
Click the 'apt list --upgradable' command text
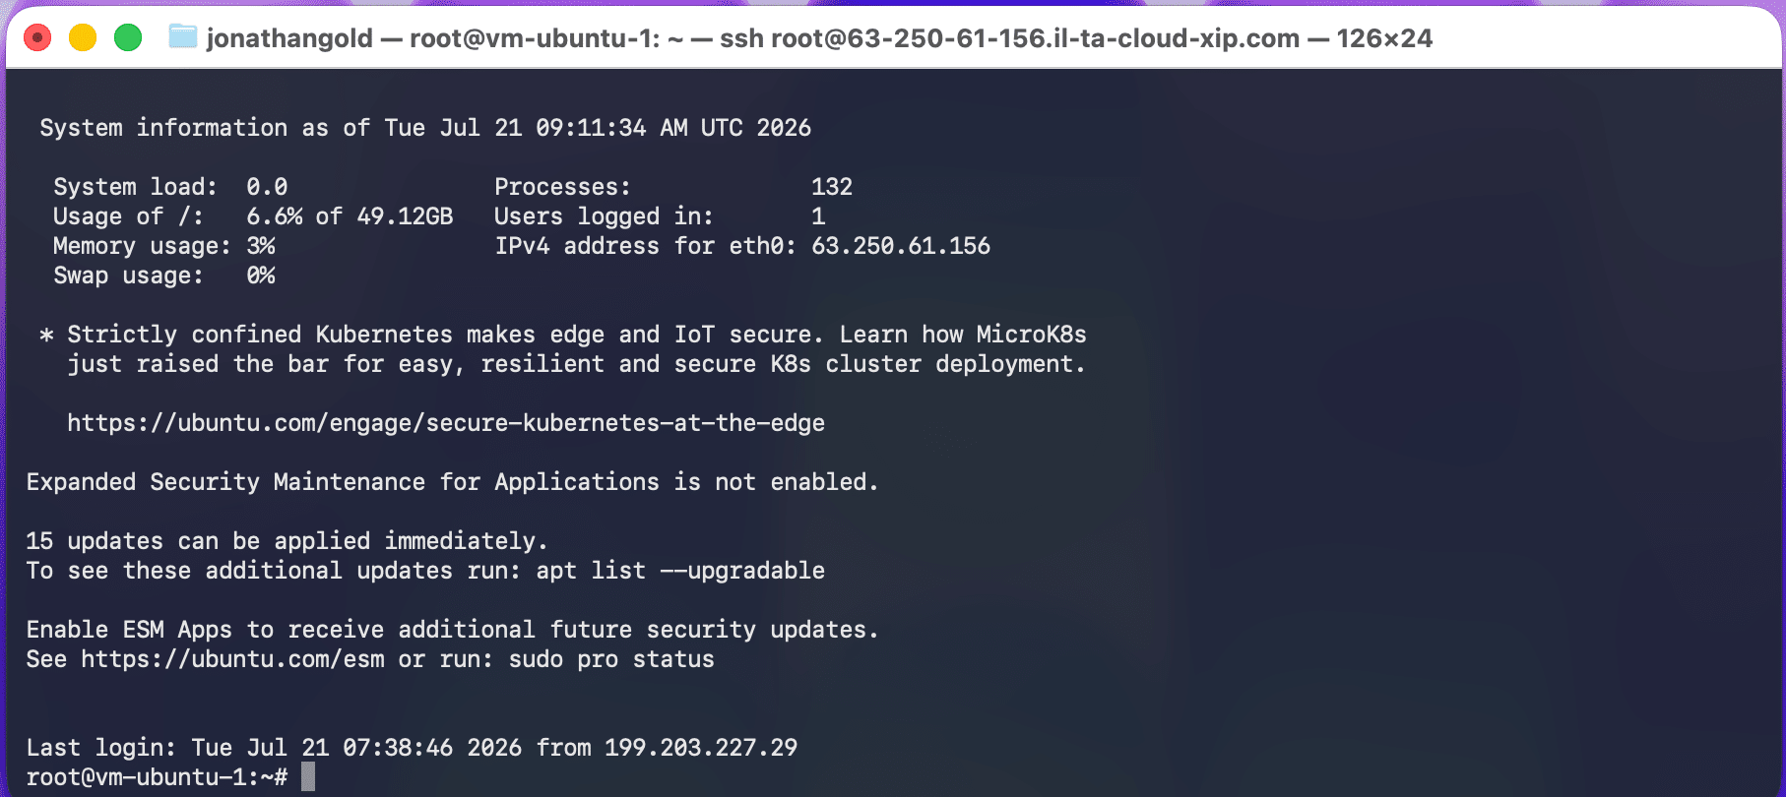(x=680, y=571)
